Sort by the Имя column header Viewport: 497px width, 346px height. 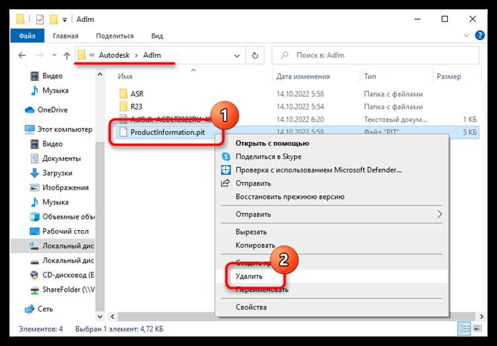click(125, 76)
